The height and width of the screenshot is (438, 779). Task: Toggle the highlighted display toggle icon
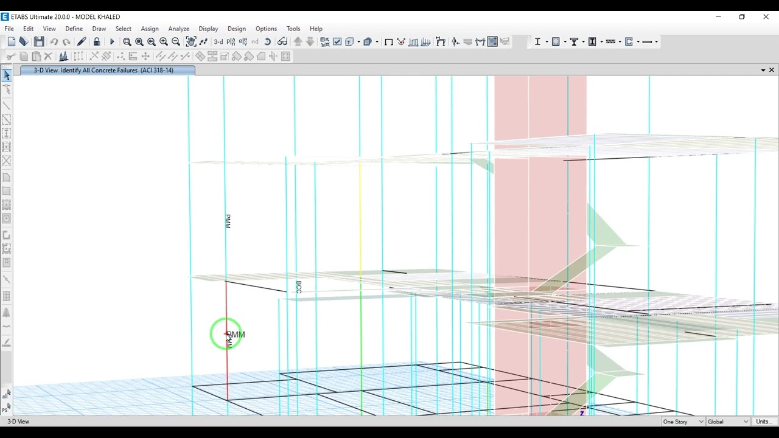(492, 41)
